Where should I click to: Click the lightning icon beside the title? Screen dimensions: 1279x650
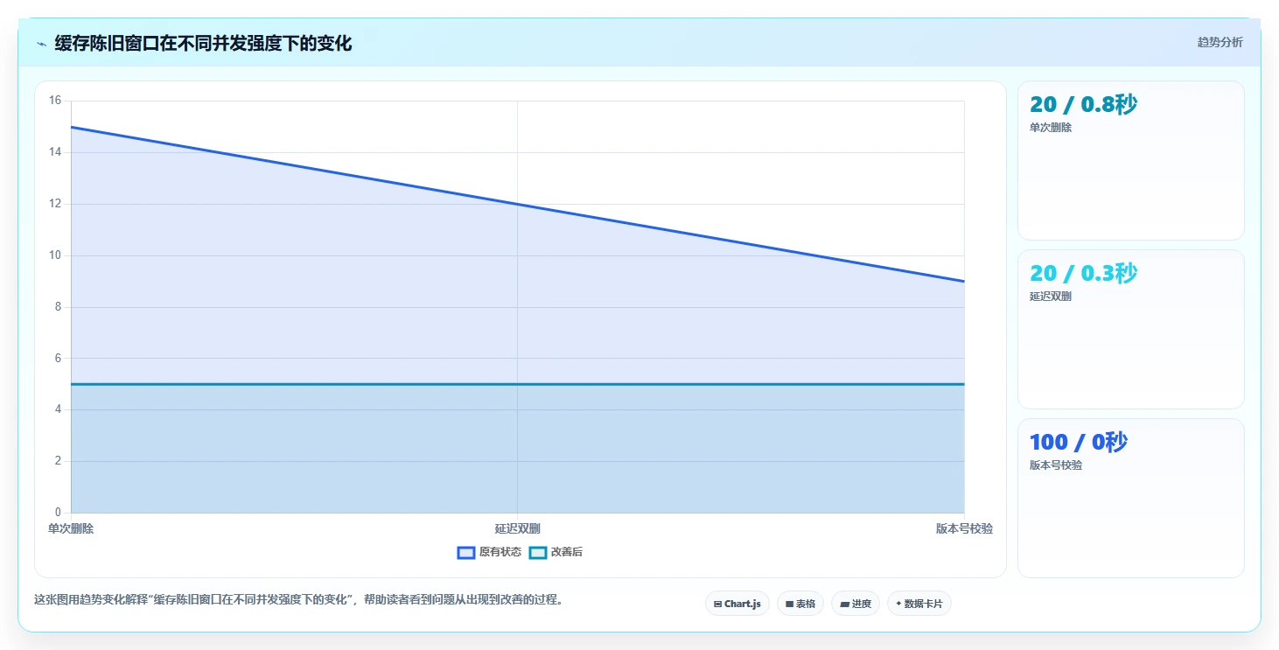click(41, 44)
